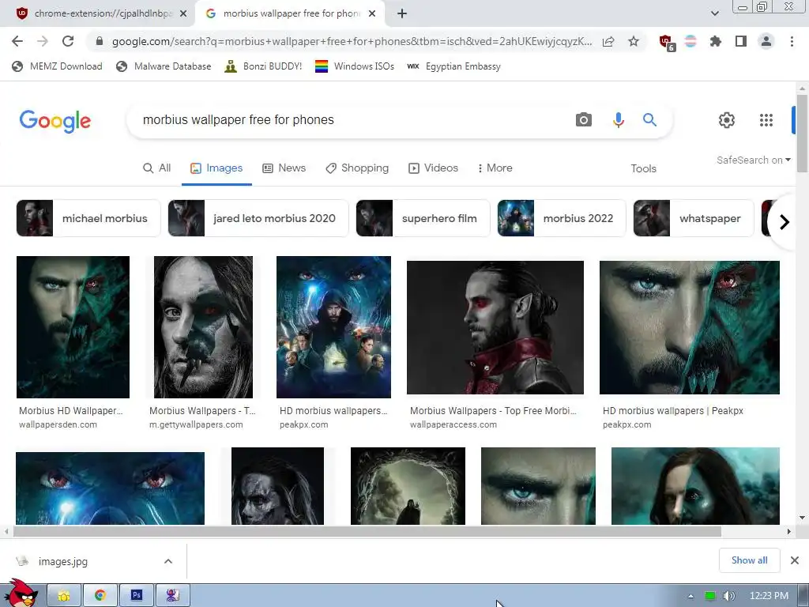Select the Images tab

pyautogui.click(x=216, y=168)
